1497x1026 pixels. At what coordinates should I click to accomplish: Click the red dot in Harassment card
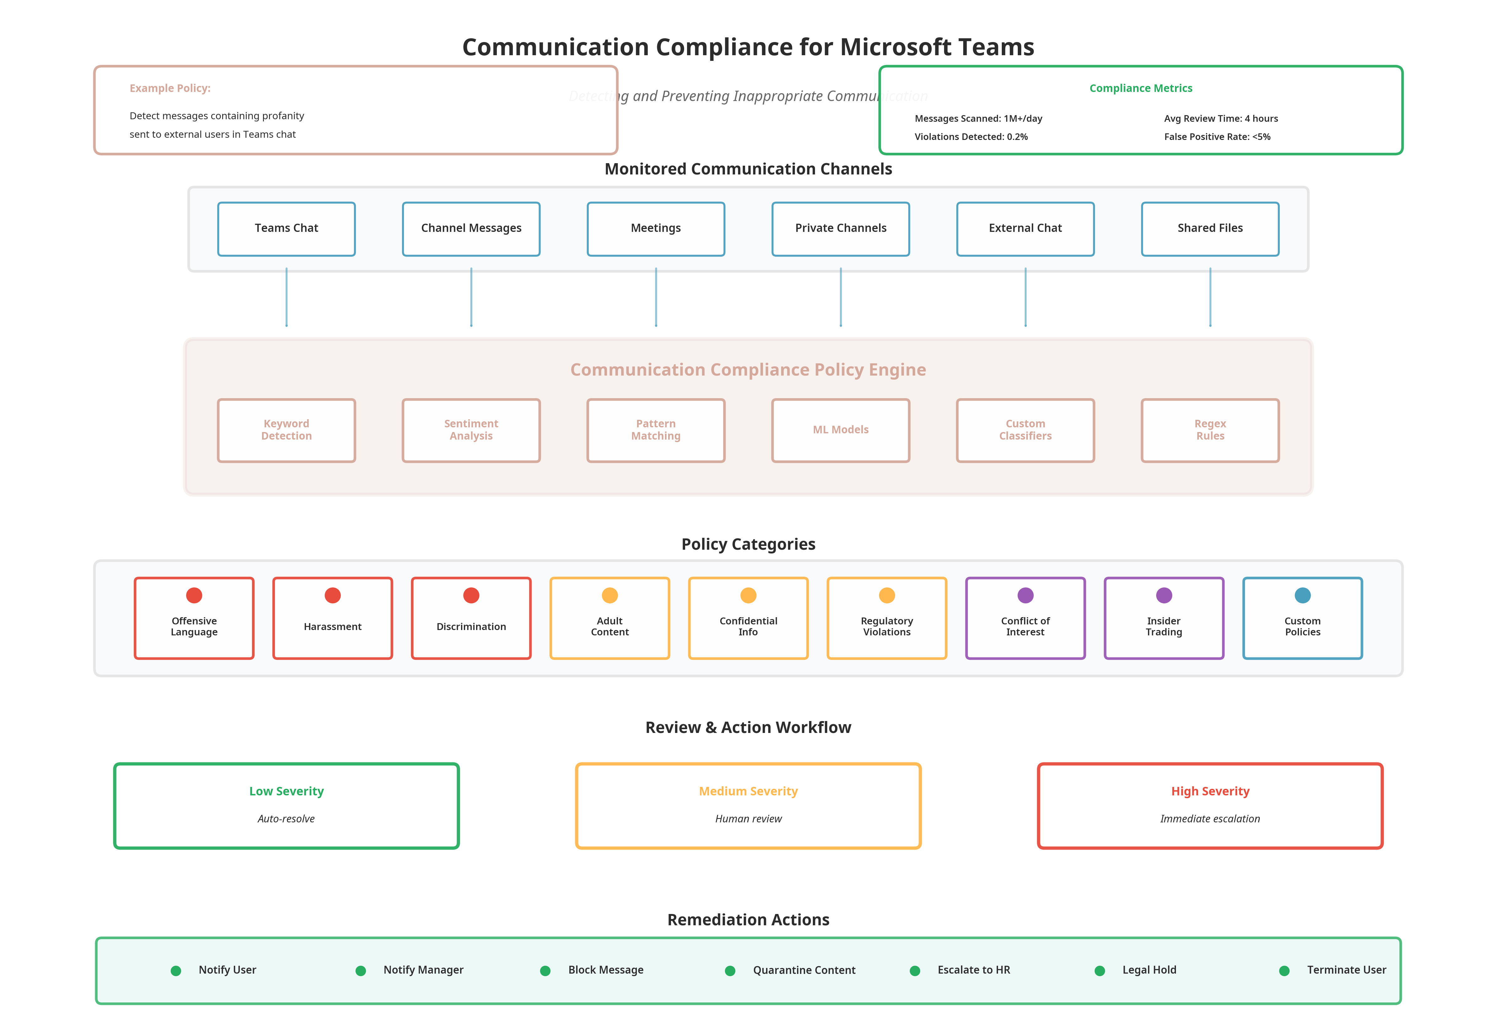332,595
